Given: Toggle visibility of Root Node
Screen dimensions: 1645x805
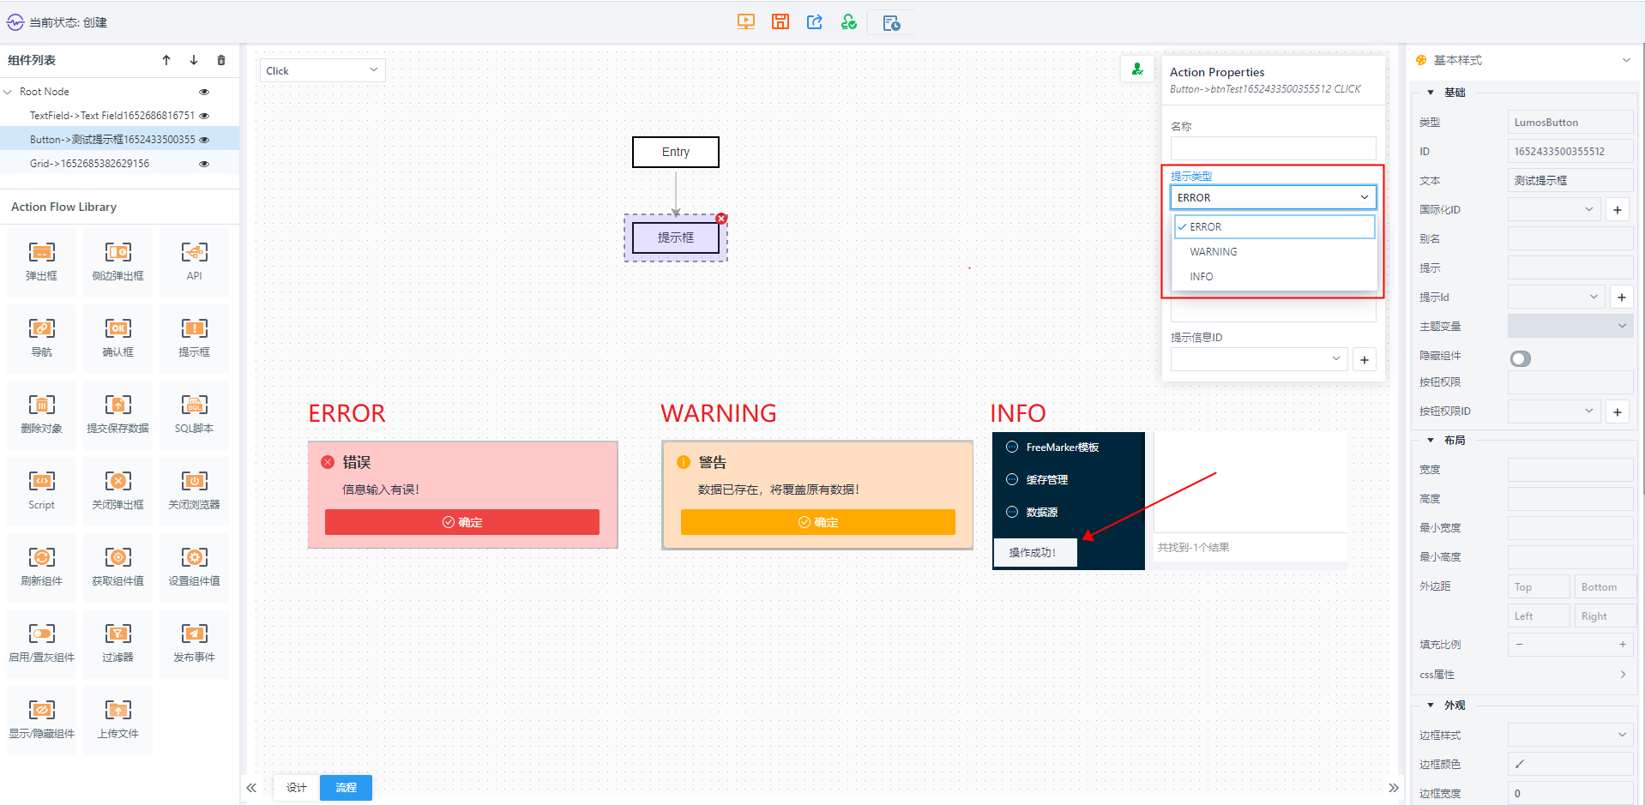Looking at the screenshot, I should pos(204,92).
